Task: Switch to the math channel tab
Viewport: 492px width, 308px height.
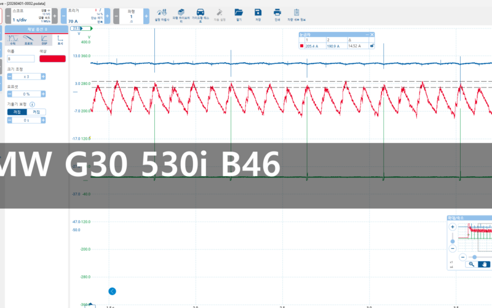Action: click(x=13, y=40)
